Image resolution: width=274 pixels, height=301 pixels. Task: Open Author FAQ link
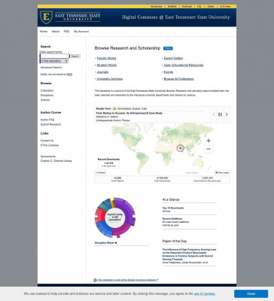[x=47, y=120]
